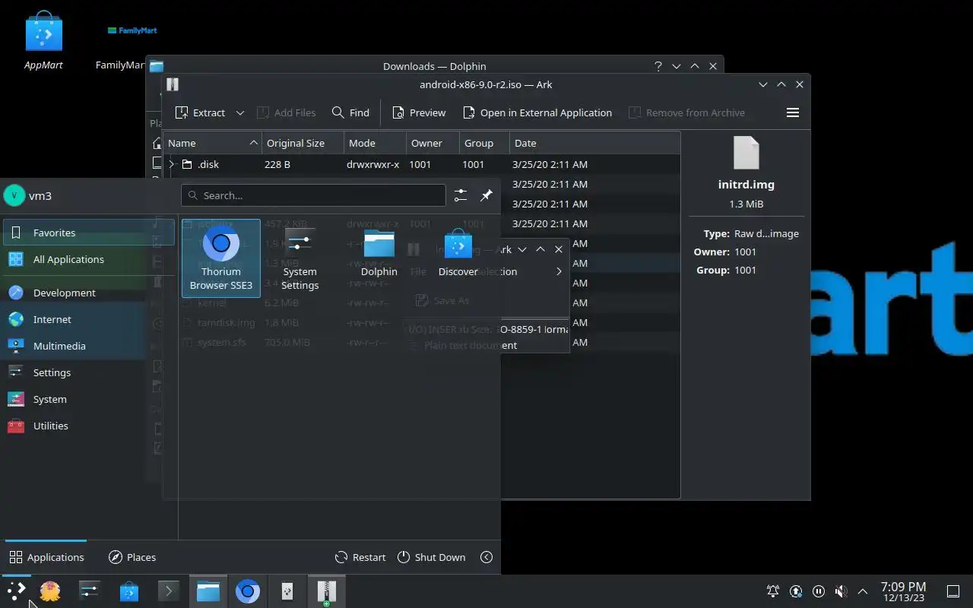The width and height of the screenshot is (973, 608).
Task: Show hidden system tray icons
Action: (863, 591)
